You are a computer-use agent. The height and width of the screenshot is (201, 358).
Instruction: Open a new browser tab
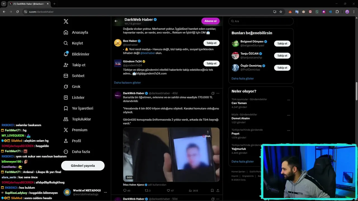54,4
